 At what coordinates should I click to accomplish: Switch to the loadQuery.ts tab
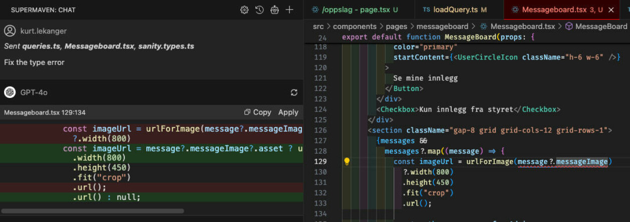point(454,9)
